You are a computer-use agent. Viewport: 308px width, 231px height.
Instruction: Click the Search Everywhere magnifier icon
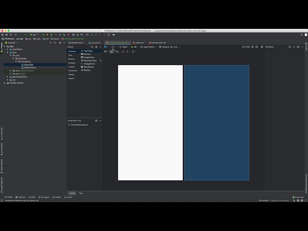(x=302, y=35)
